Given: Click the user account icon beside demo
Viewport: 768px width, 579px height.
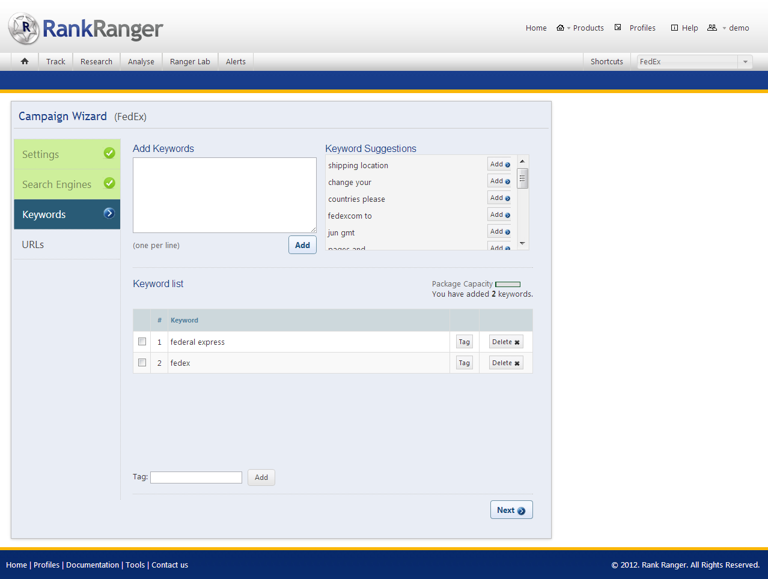Looking at the screenshot, I should [x=712, y=28].
